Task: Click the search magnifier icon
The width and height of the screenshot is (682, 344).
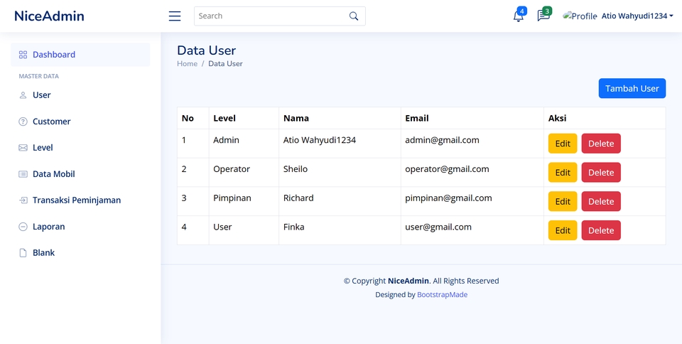Action: point(354,16)
